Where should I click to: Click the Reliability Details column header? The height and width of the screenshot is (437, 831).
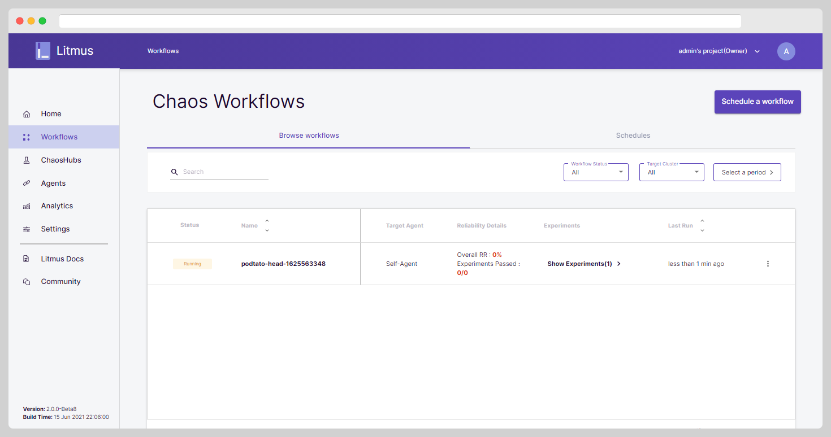pos(482,226)
